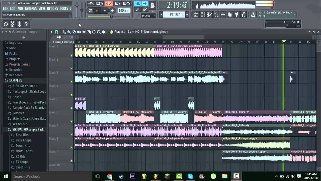Click the song position slider

click(109, 16)
